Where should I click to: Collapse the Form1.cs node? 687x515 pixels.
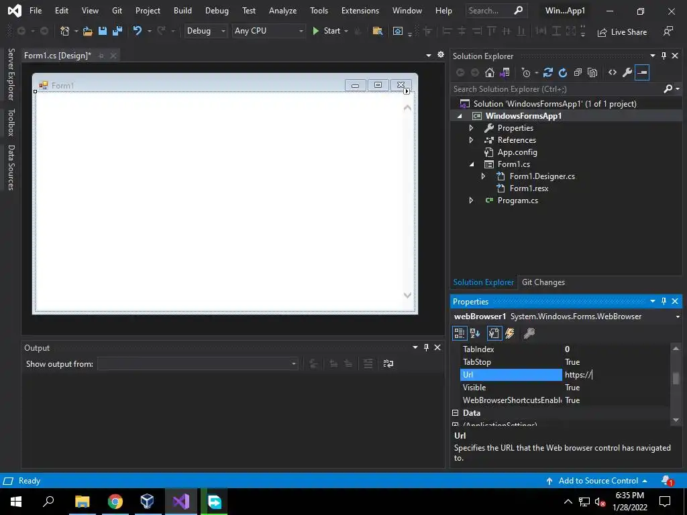472,164
